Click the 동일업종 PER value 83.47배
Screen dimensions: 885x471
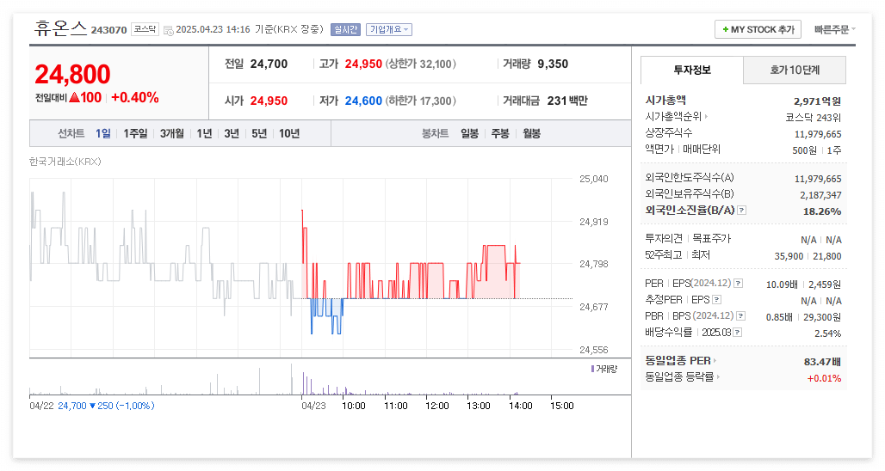(x=822, y=362)
